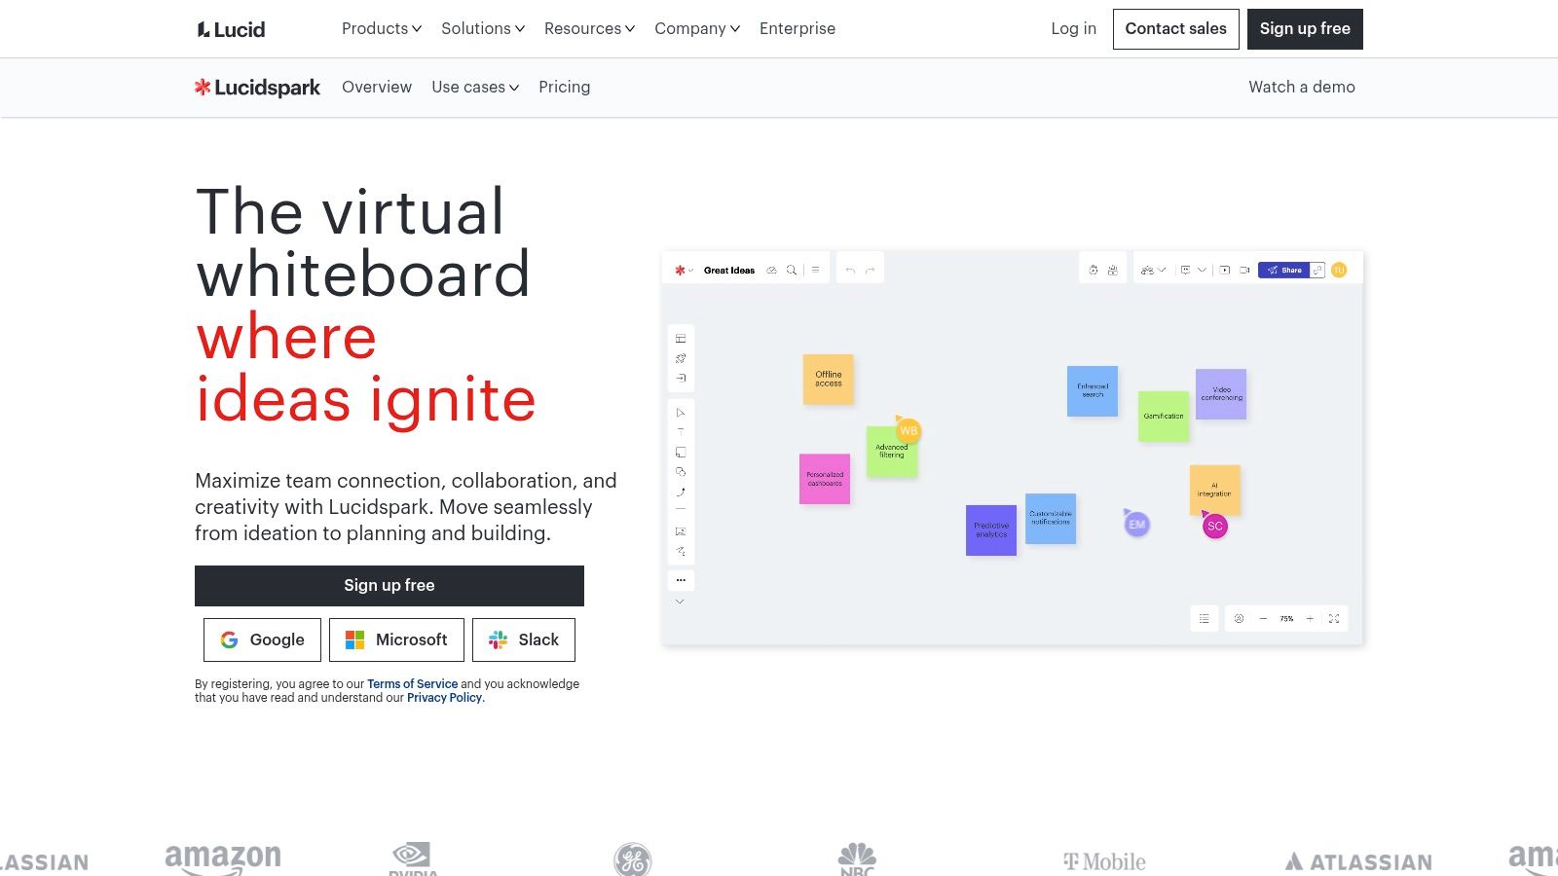The width and height of the screenshot is (1558, 876).
Task: Select the cursor/select tool
Action: point(681,411)
